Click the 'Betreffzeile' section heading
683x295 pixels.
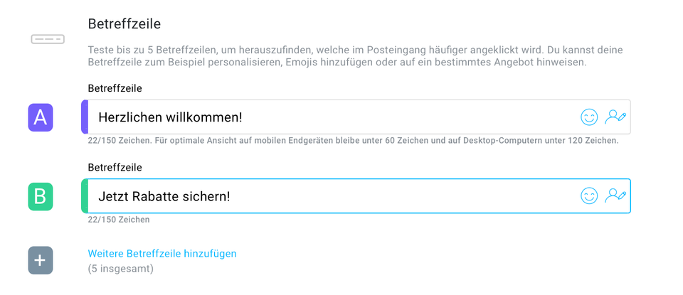coord(124,23)
